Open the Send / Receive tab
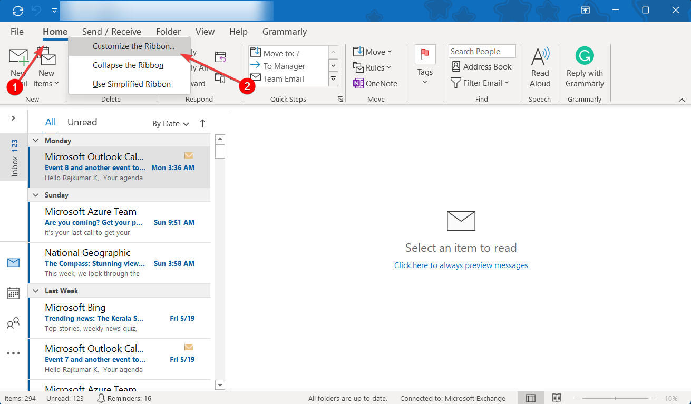This screenshot has width=691, height=404. tap(112, 32)
